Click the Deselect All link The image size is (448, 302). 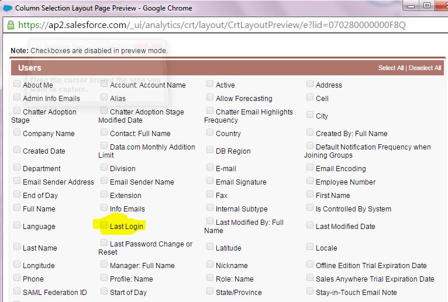(x=425, y=68)
